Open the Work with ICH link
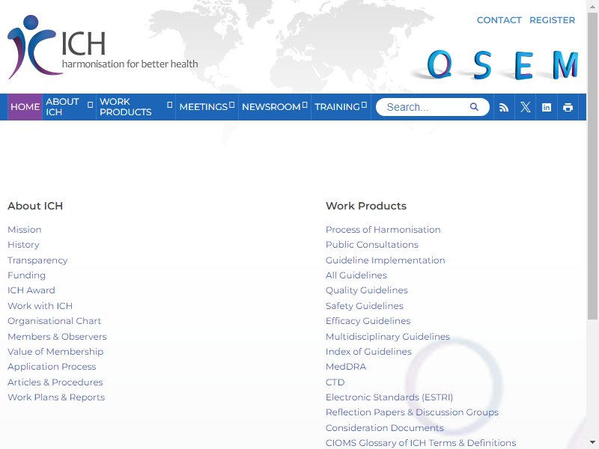This screenshot has width=599, height=449. tap(40, 306)
